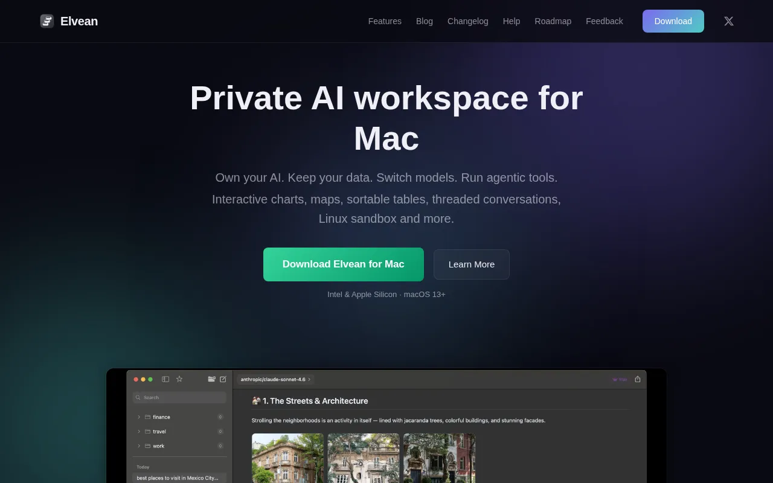
Task: Click the 'Today' section label
Action: point(143,467)
